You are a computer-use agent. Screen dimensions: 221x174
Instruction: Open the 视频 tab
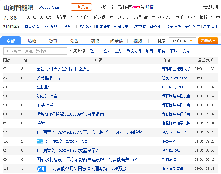click(138, 41)
